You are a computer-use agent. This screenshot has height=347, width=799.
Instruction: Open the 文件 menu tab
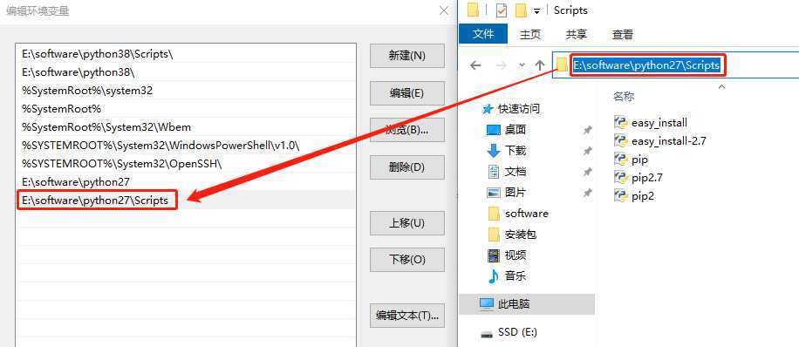tap(483, 34)
